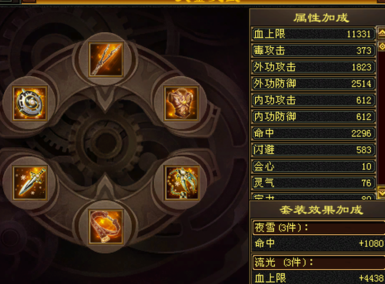This screenshot has height=284, width=385.
Task: Click the 属性加成 panel title
Action: [321, 18]
